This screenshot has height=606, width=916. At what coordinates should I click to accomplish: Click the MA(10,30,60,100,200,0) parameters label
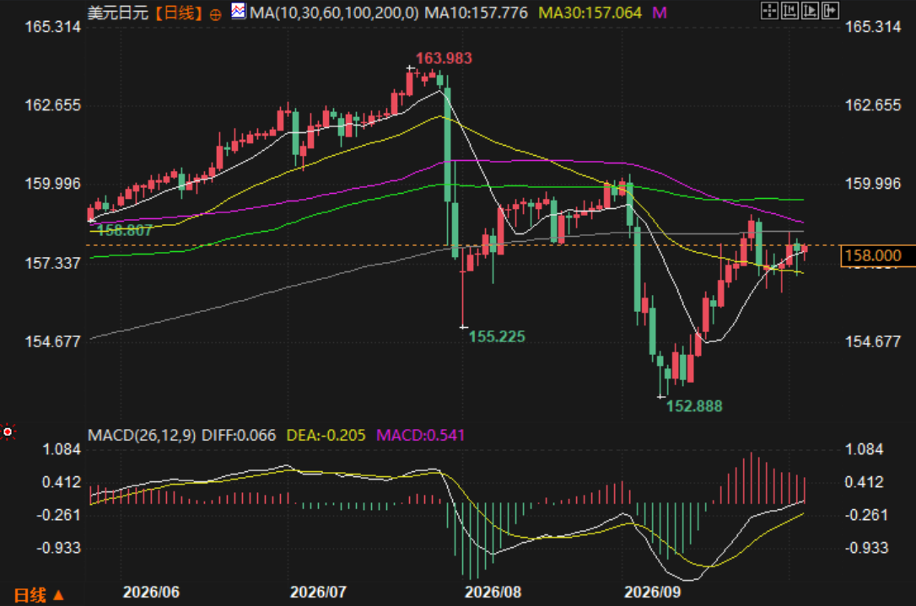[x=334, y=13]
